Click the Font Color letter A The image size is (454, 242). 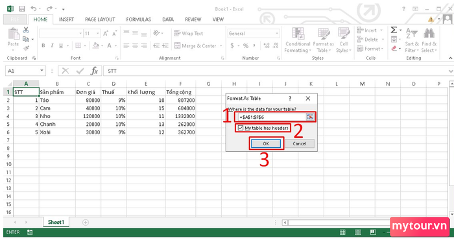click(109, 45)
